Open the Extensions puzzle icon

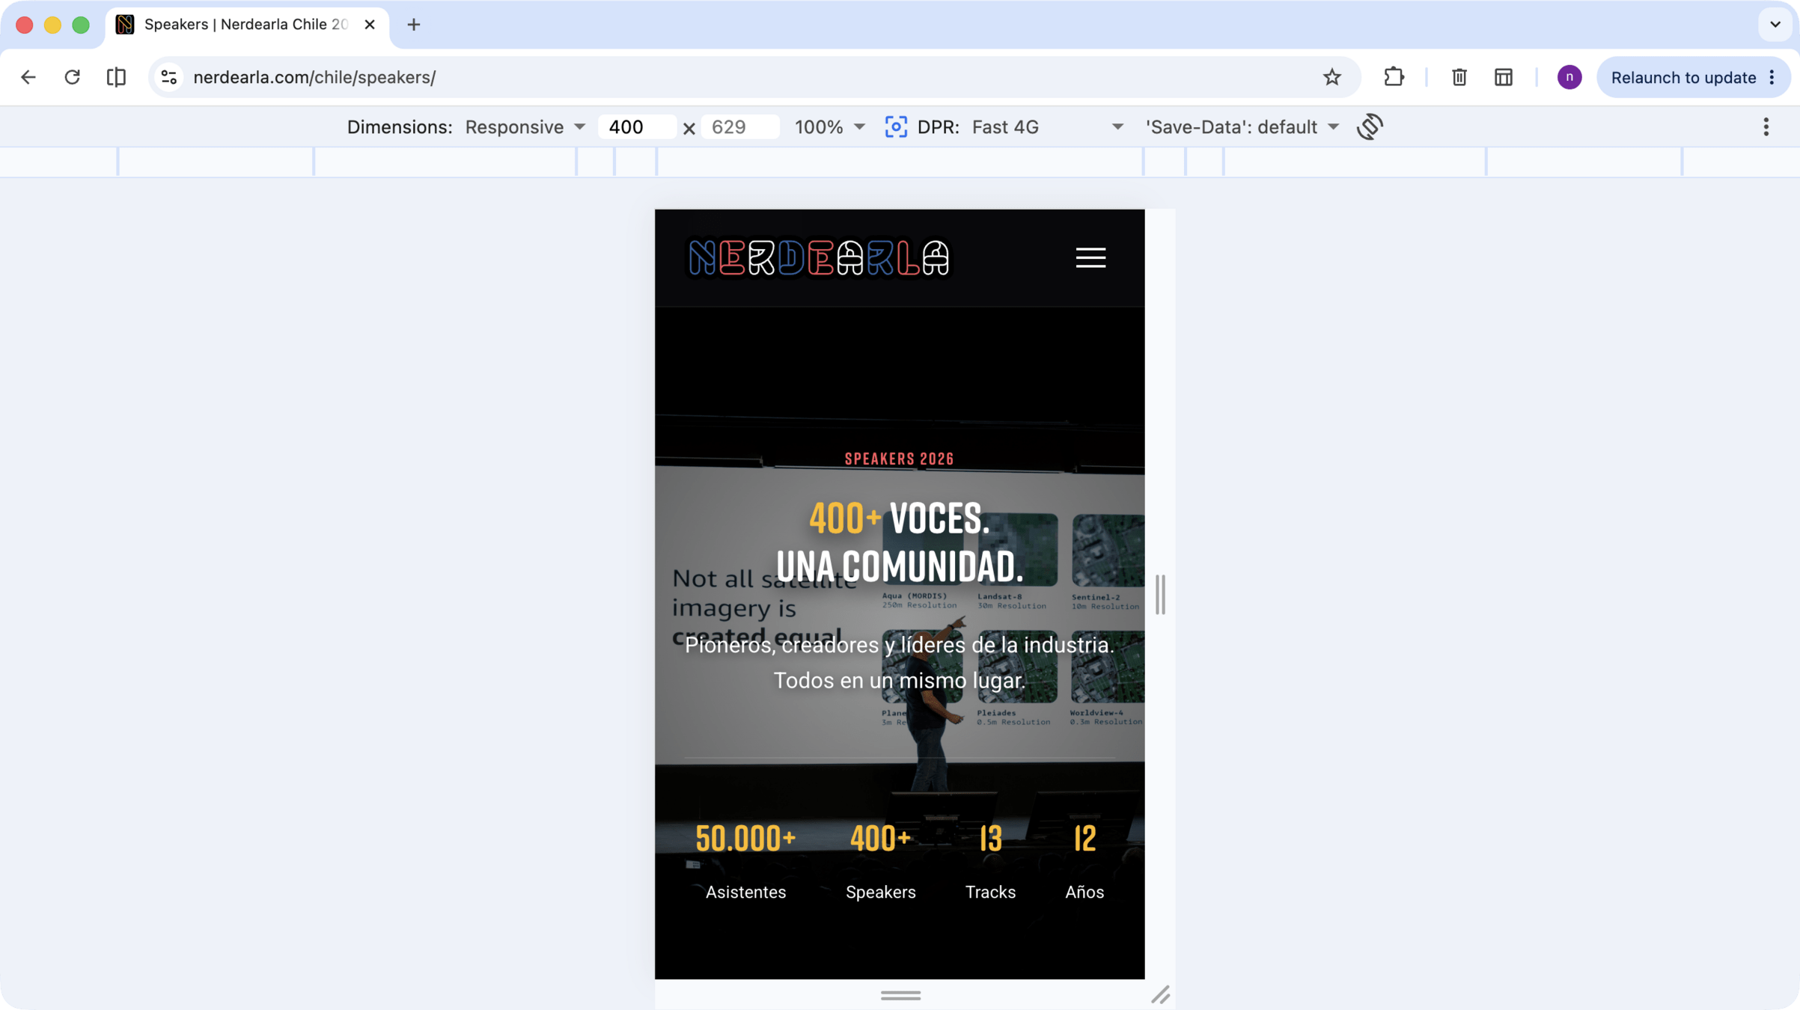click(x=1394, y=77)
